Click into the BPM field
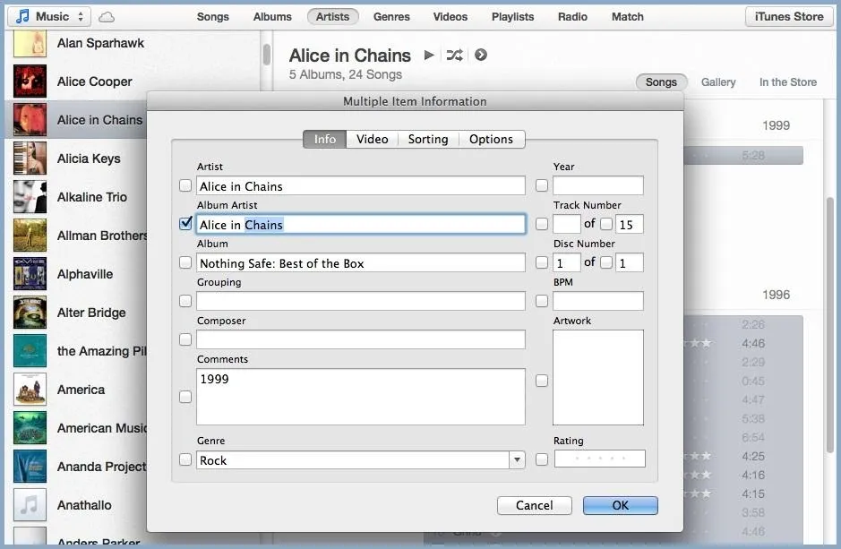 [x=598, y=301]
